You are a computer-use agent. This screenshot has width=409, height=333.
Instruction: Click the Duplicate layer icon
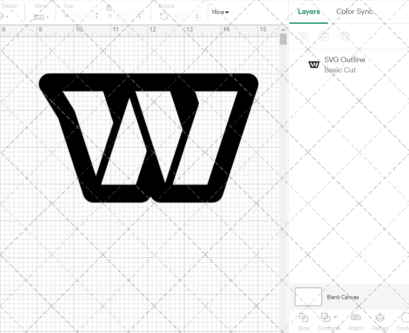point(324,36)
